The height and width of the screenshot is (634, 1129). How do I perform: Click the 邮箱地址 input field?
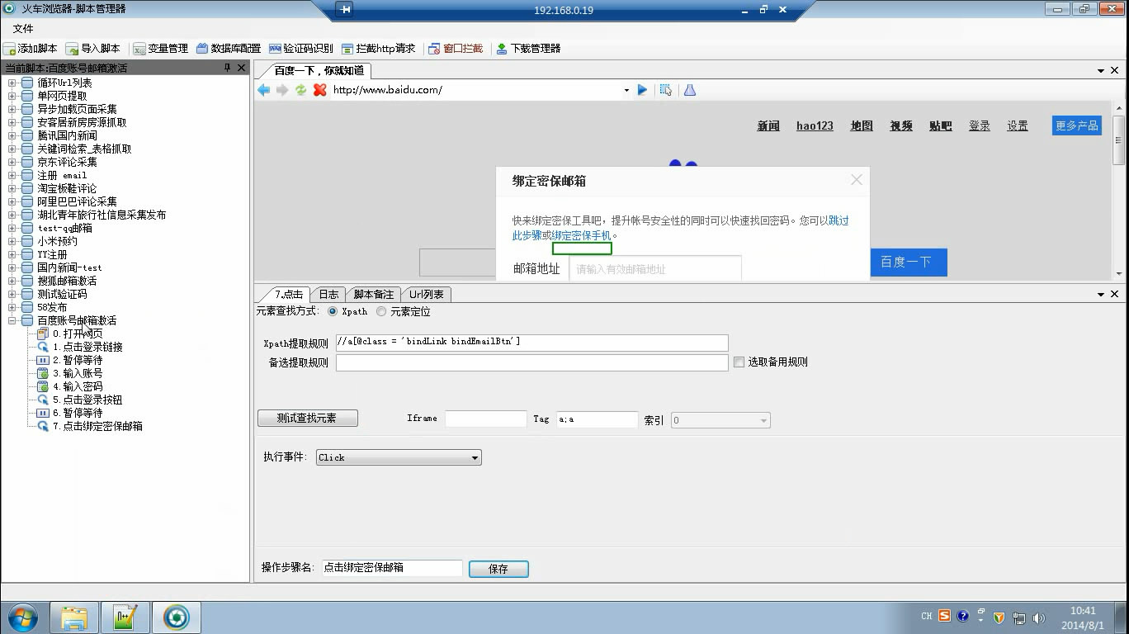(x=655, y=268)
